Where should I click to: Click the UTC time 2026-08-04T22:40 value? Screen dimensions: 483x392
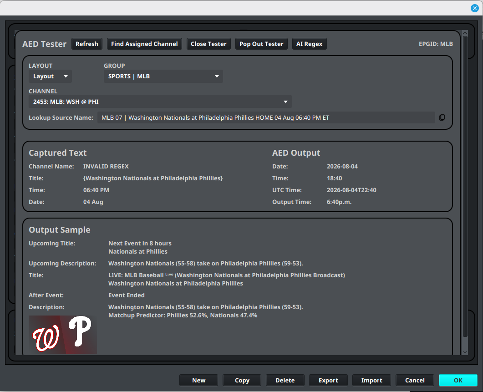point(351,190)
